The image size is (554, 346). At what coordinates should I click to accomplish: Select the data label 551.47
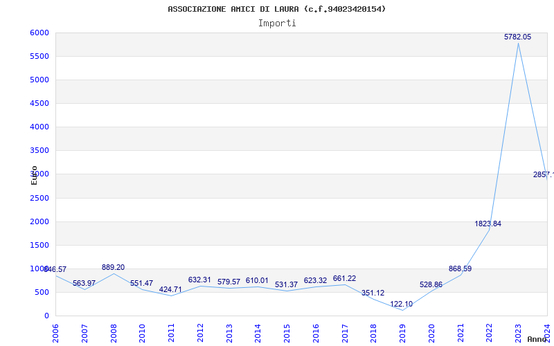142,284
